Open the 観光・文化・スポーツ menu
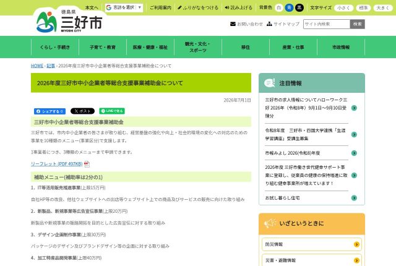This screenshot has height=266, width=396. click(x=198, y=47)
